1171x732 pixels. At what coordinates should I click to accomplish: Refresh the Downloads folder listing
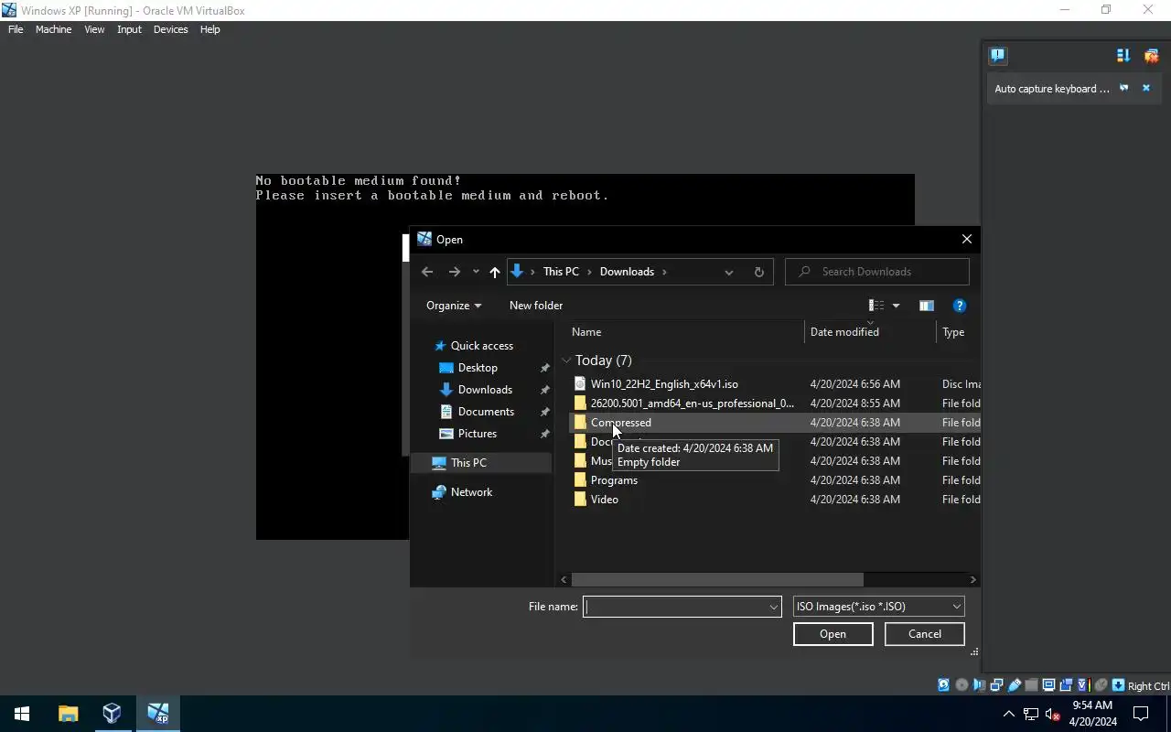coord(758,272)
